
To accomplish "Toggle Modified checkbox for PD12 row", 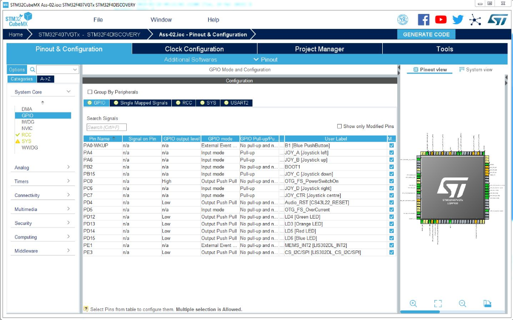I will [x=392, y=217].
